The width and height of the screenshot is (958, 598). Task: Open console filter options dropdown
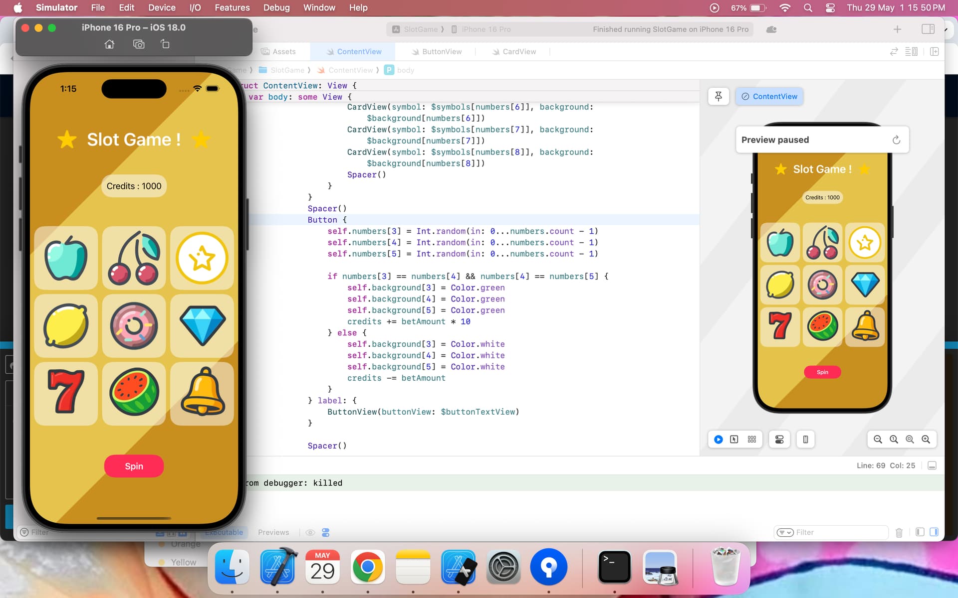[785, 533]
